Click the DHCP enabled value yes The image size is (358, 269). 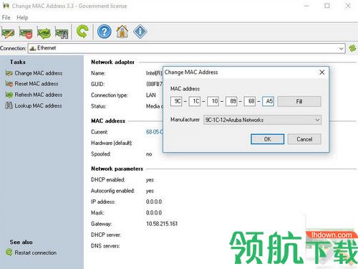tap(150, 180)
